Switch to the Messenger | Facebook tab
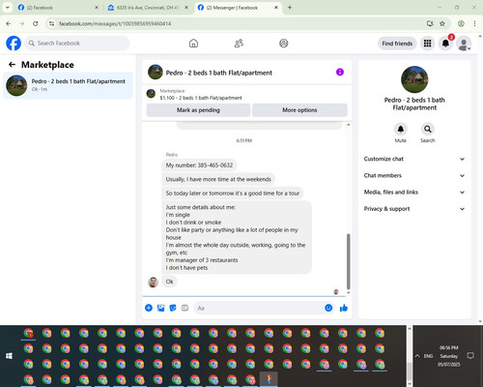483x387 pixels. pyautogui.click(x=237, y=8)
